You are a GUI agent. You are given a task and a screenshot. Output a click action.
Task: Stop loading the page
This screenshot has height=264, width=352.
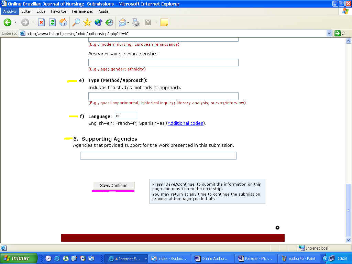pos(41,23)
